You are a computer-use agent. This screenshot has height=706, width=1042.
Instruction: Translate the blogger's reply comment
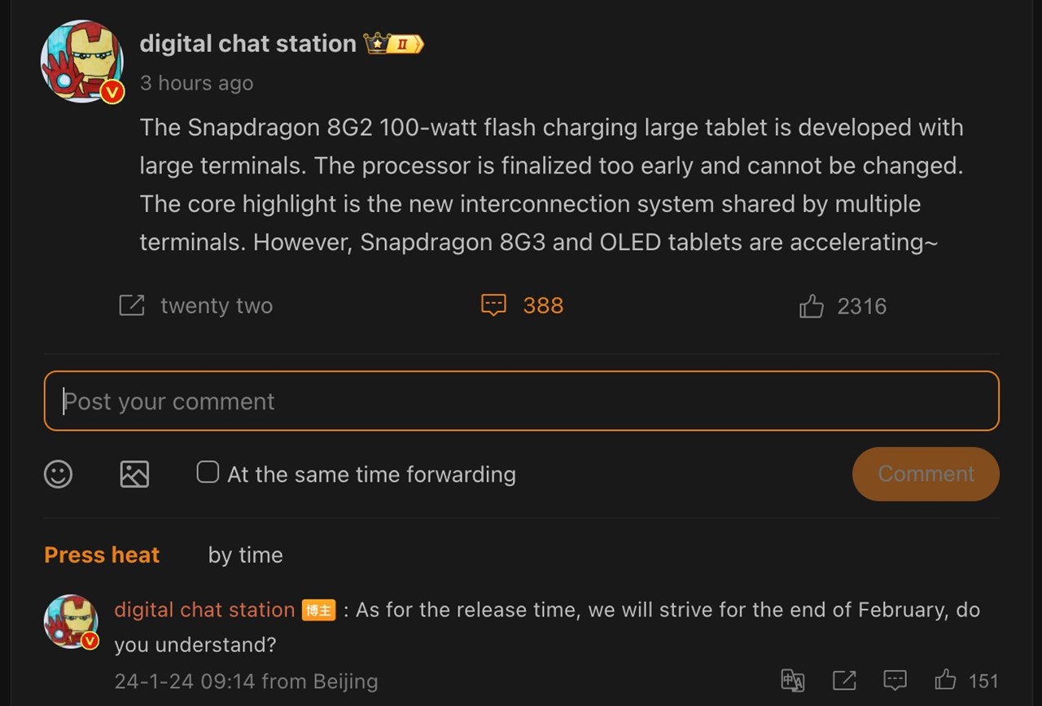[x=793, y=681]
